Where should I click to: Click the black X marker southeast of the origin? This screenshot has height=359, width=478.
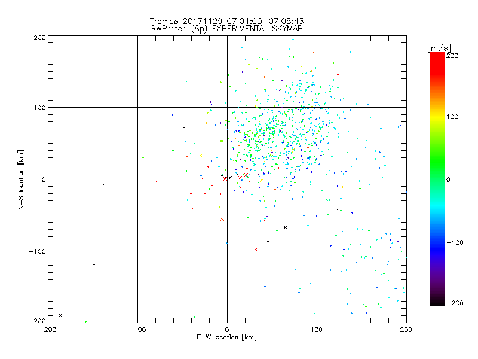286,227
